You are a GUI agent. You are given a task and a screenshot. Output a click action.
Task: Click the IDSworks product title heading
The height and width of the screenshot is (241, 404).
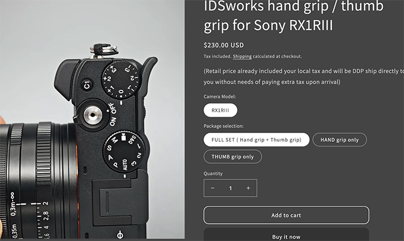pos(293,16)
